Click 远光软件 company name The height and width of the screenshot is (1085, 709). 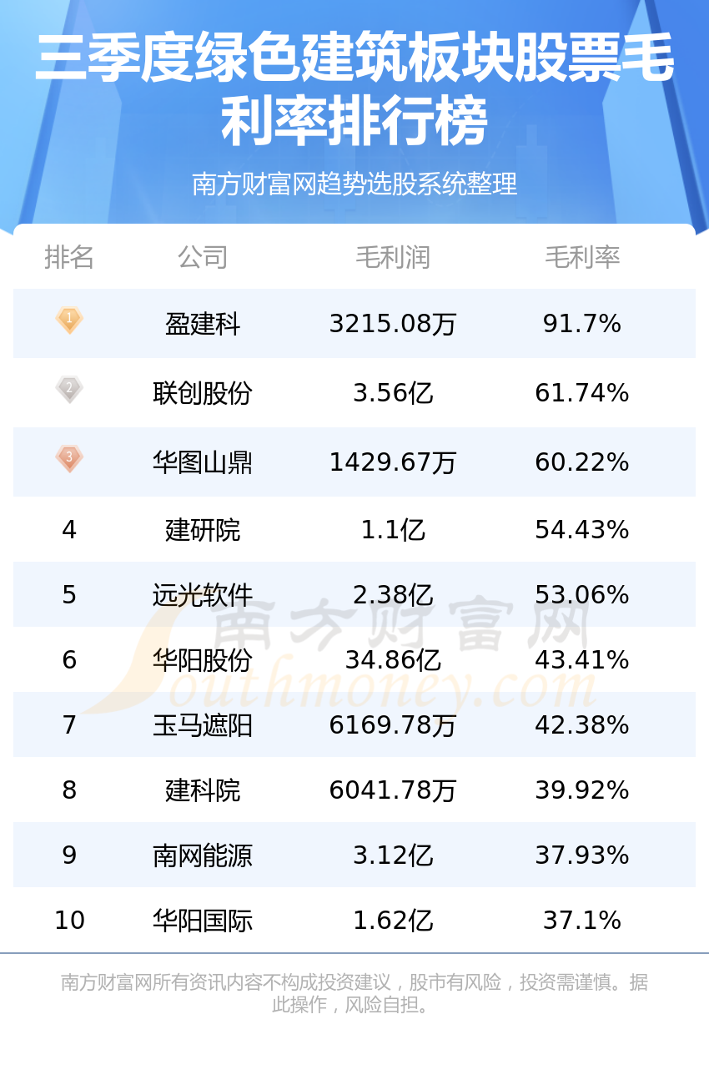(203, 594)
